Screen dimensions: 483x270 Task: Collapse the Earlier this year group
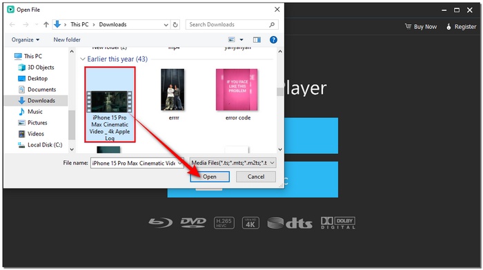(83, 59)
